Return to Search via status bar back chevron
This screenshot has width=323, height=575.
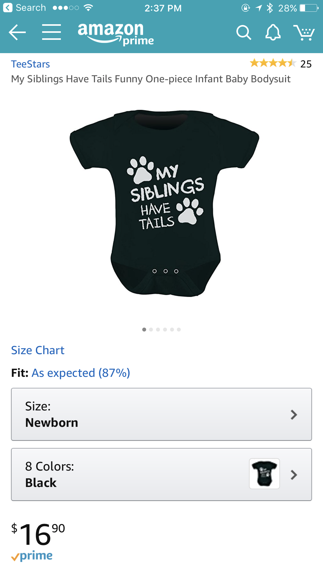8,8
